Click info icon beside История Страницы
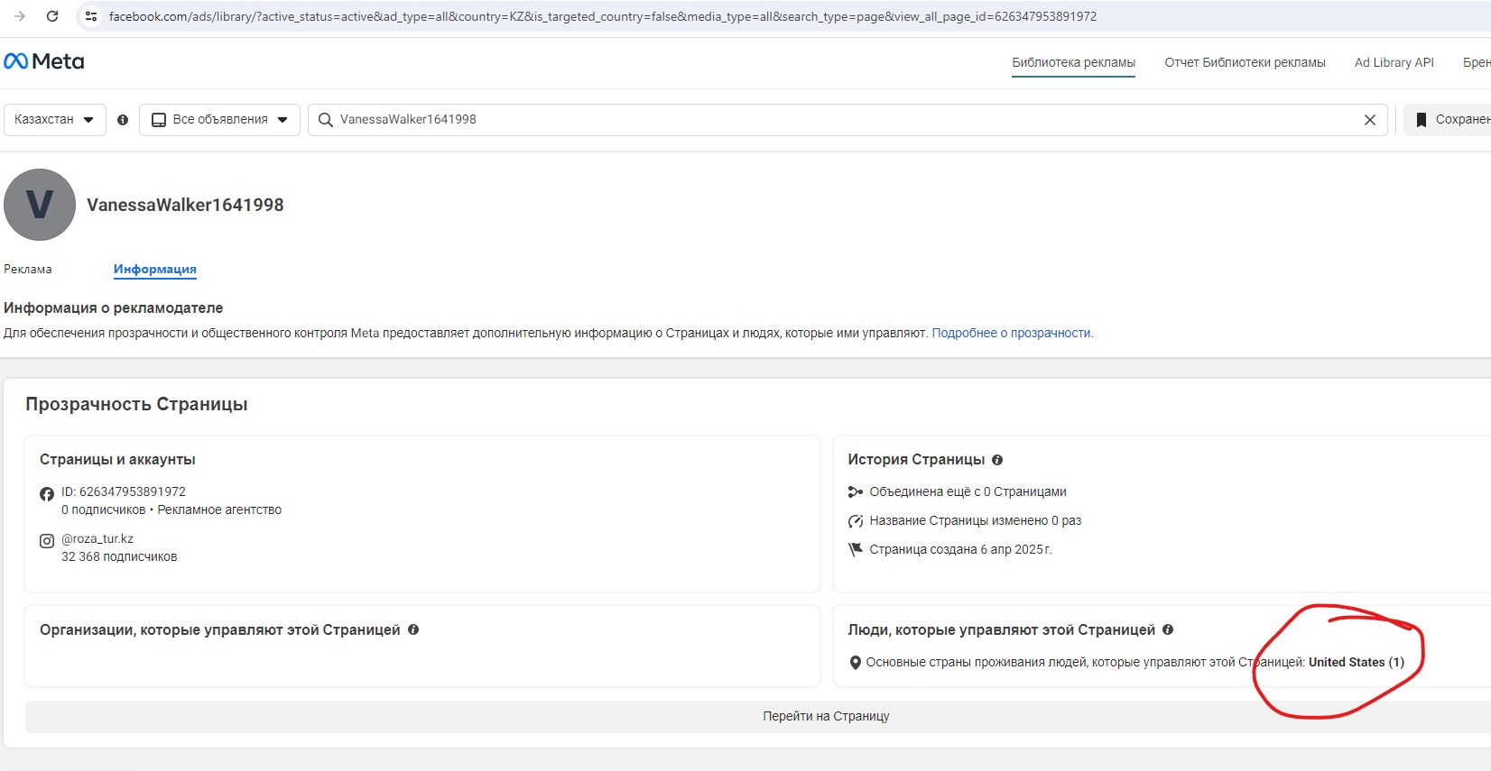1491x771 pixels. (997, 460)
